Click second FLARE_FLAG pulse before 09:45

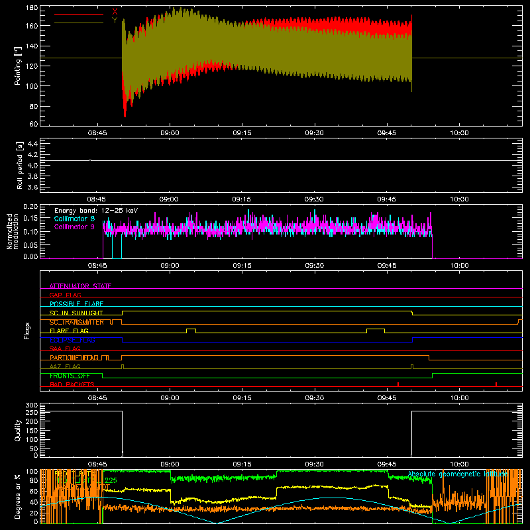376,330
